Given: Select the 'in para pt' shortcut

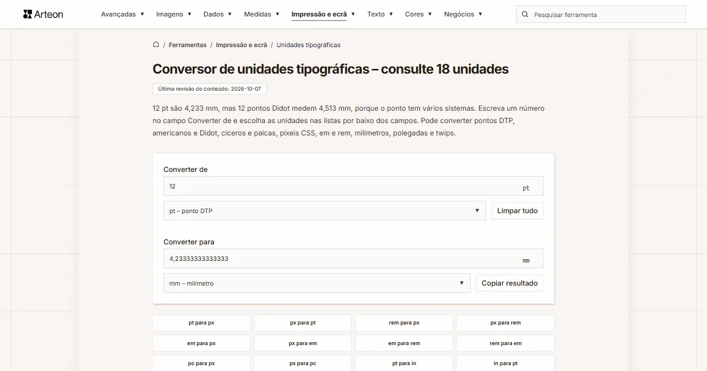Looking at the screenshot, I should (506, 363).
